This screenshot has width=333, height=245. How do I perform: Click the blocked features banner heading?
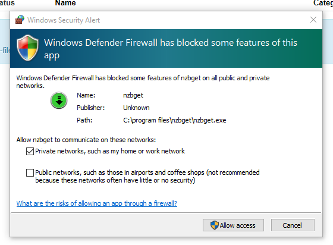point(171,49)
